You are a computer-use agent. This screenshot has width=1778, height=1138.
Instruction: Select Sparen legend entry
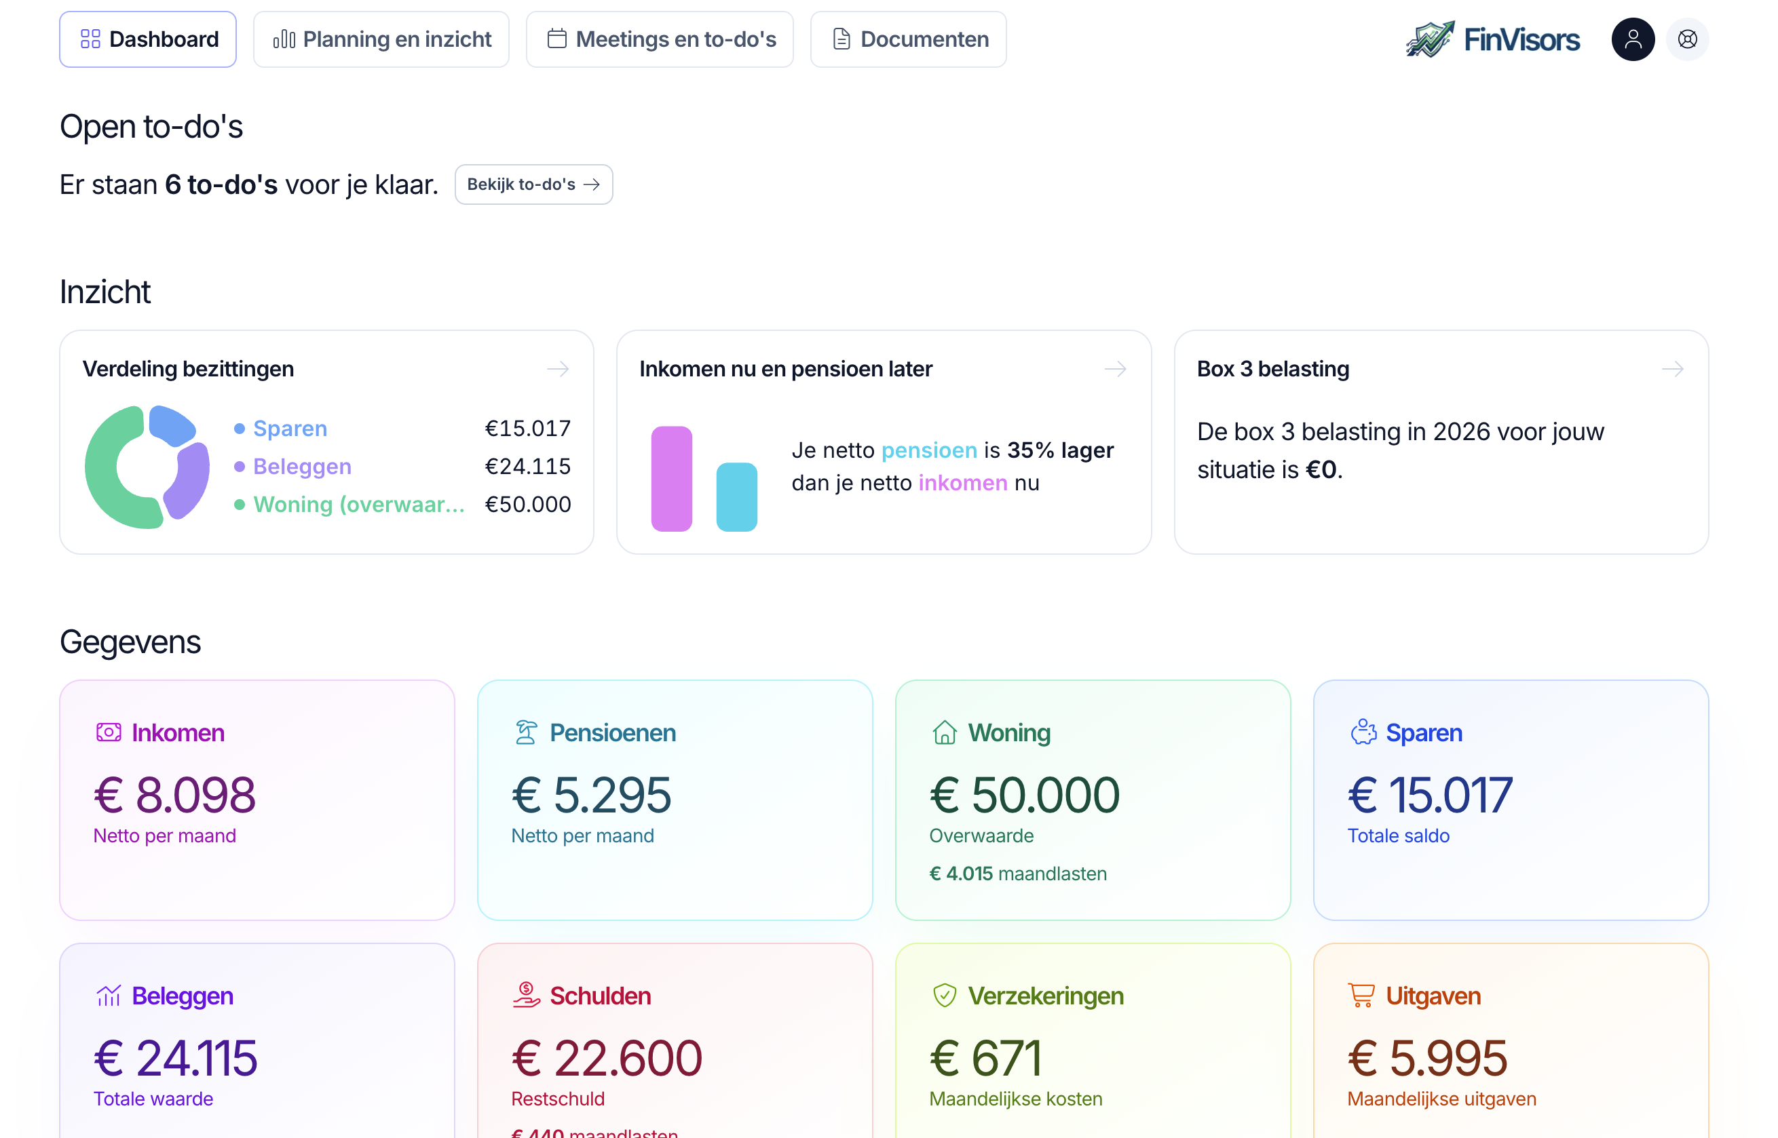point(290,429)
